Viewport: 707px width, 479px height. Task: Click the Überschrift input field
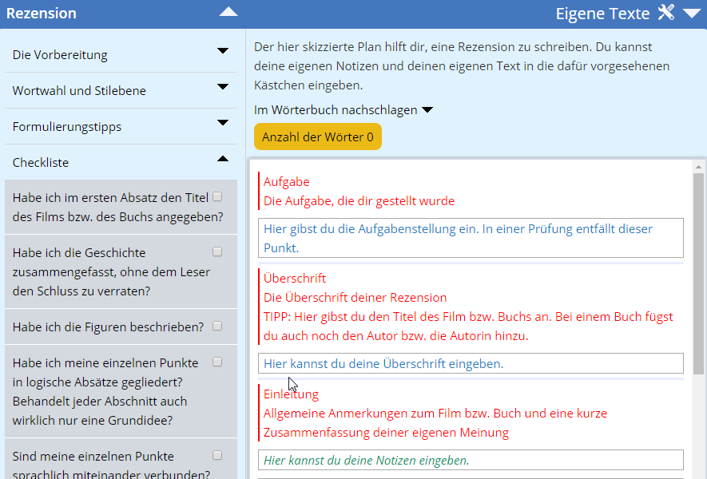[x=471, y=363]
